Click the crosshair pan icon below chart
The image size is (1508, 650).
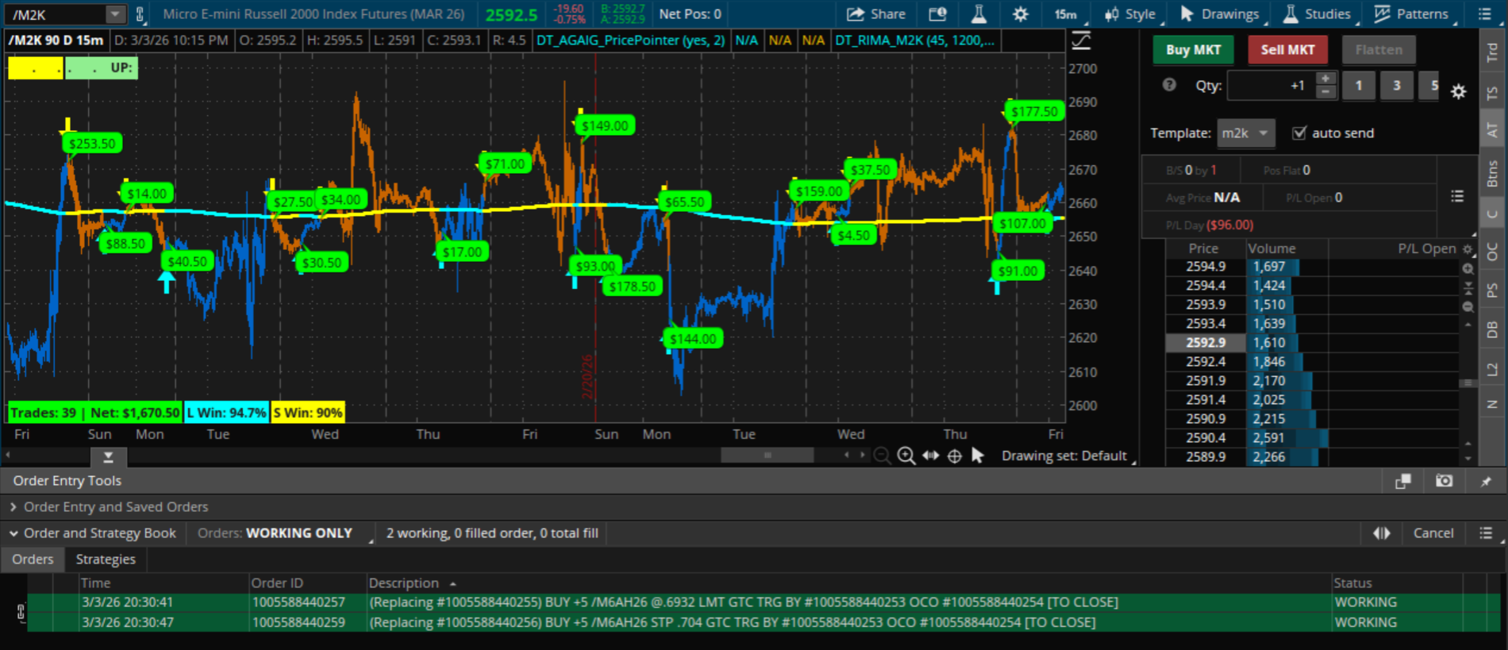click(955, 456)
